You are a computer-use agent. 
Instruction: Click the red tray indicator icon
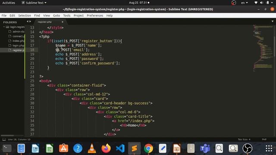(234, 3)
